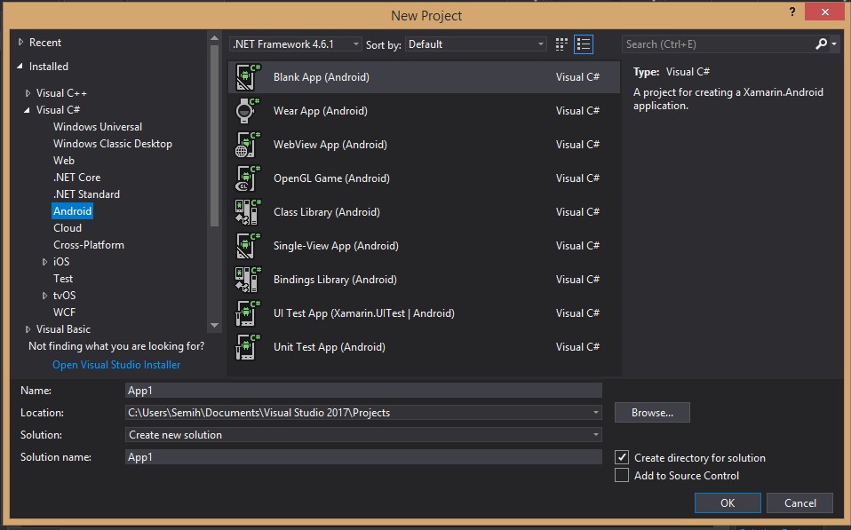Click the Browse... button
This screenshot has width=851, height=530.
click(652, 412)
